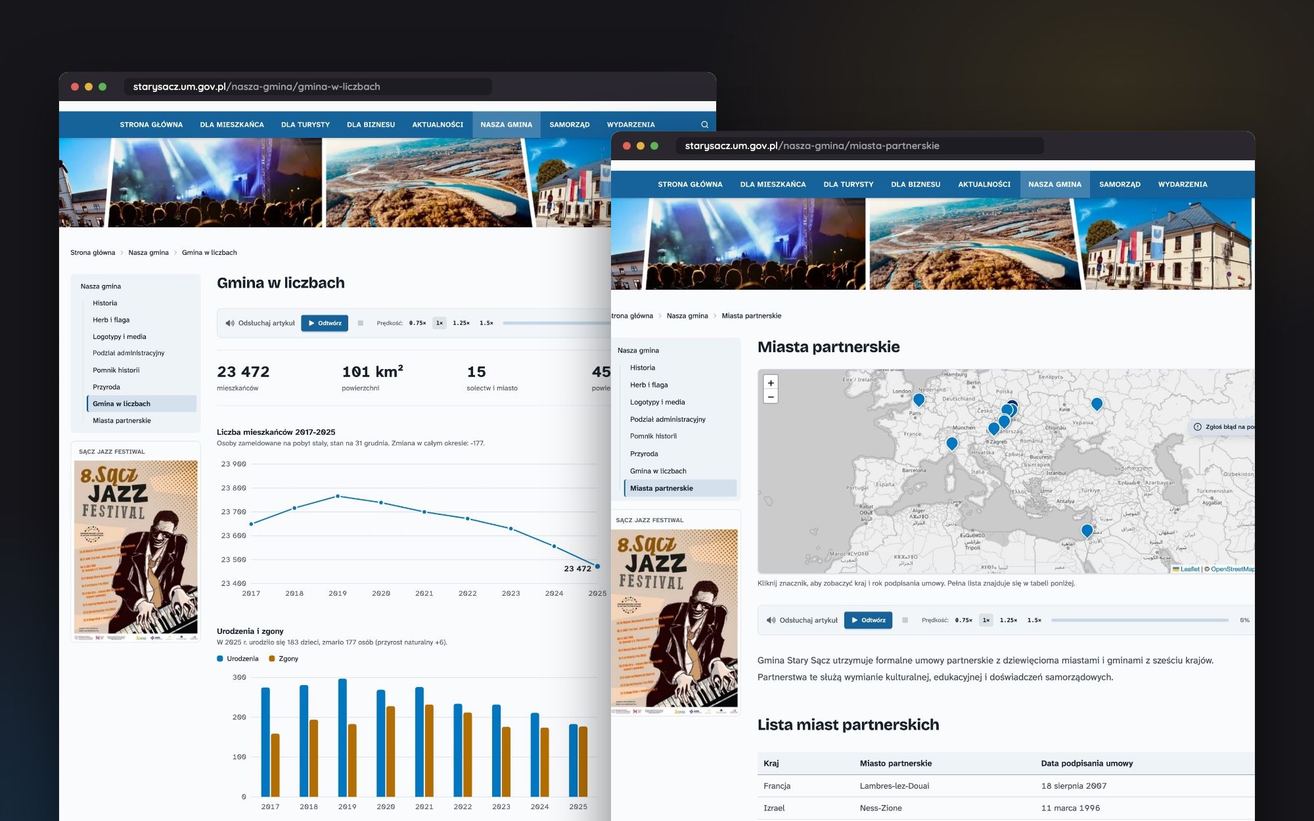Click the map marker near Paris
1314x821 pixels.
click(x=918, y=399)
